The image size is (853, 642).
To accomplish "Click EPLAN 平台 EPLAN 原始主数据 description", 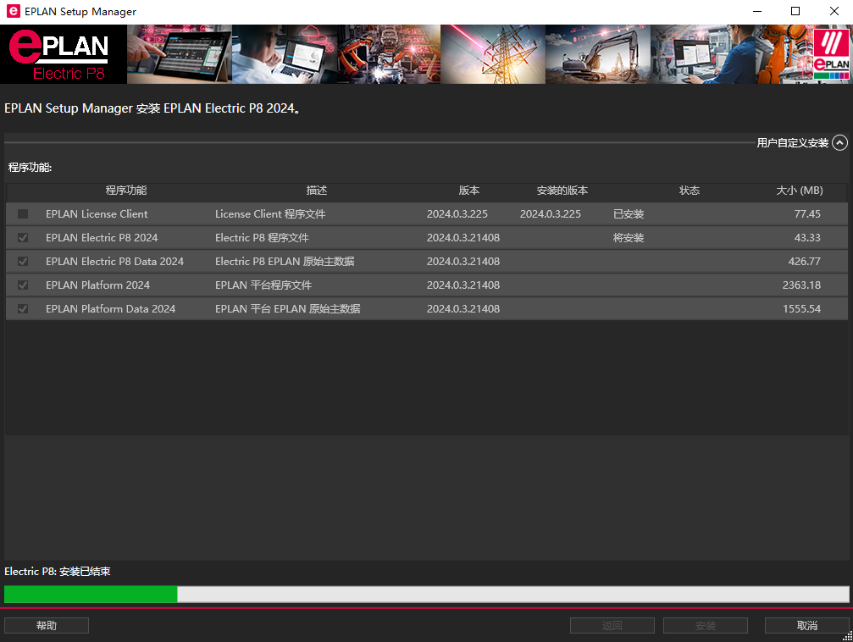I will point(287,308).
